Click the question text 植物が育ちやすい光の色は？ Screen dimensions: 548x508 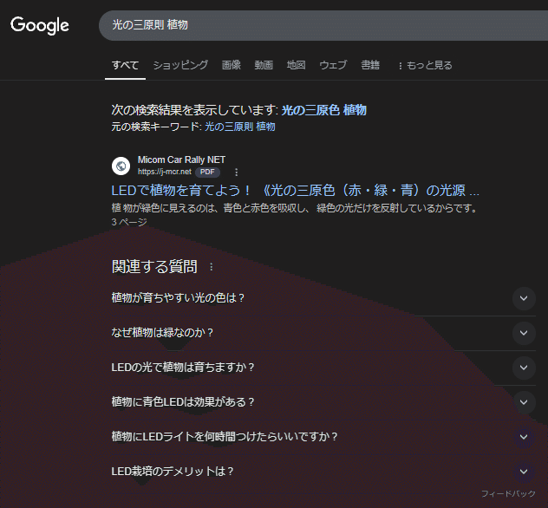[178, 297]
